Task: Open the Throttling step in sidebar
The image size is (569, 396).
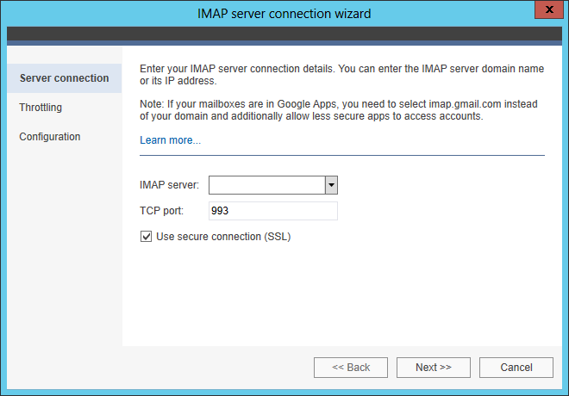Action: point(41,108)
